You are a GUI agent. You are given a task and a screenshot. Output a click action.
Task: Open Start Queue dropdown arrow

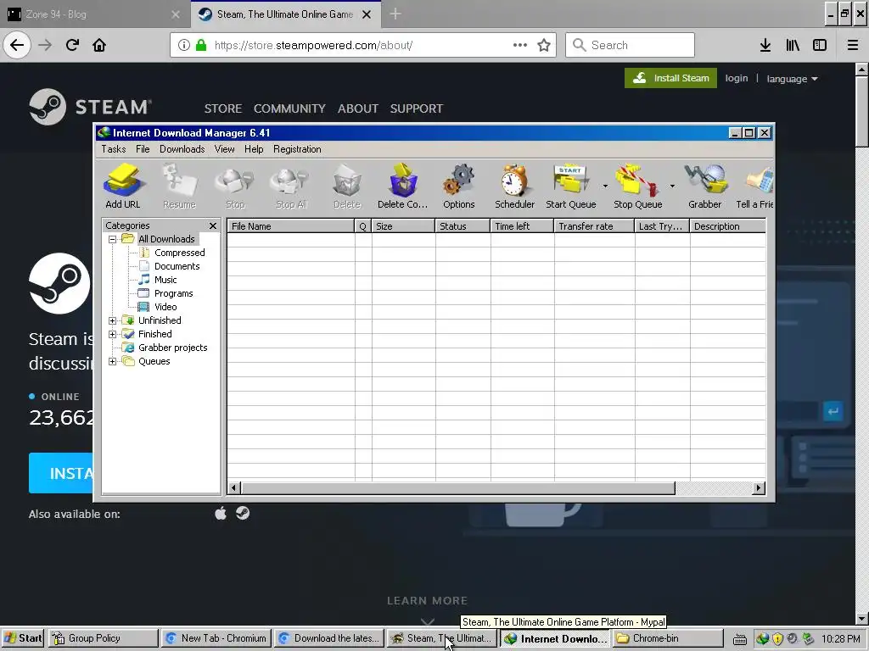coord(605,186)
